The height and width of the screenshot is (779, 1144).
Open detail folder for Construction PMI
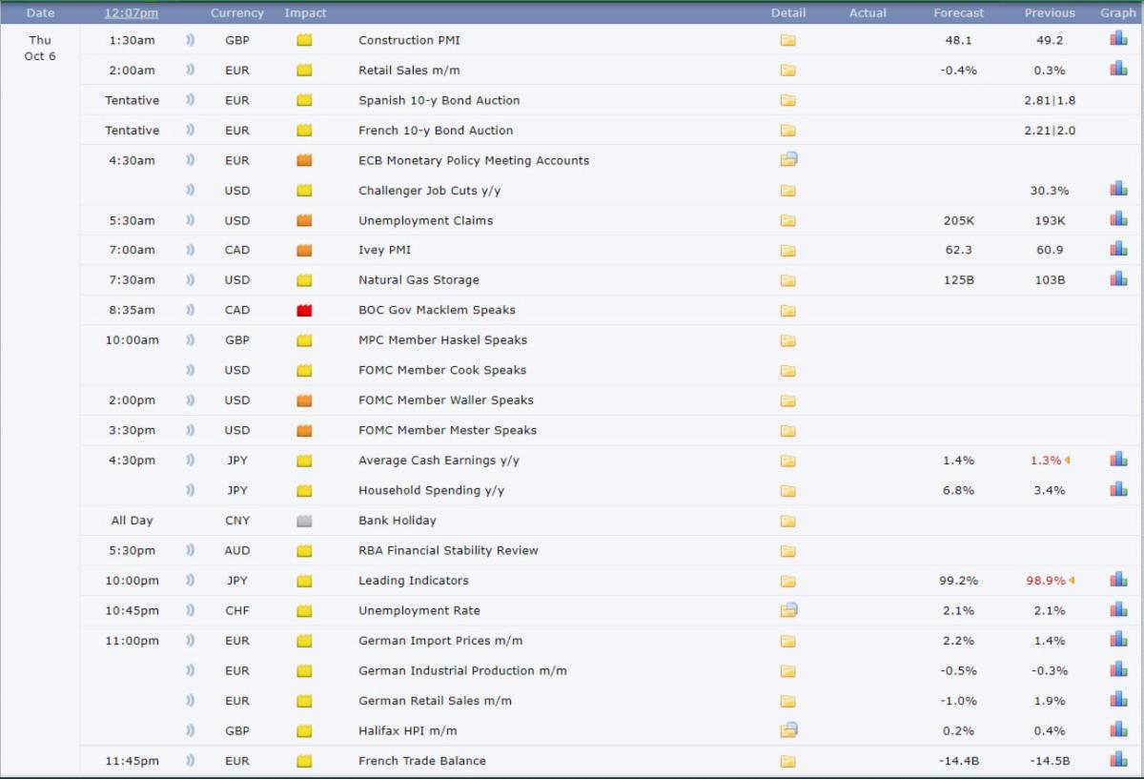(787, 40)
